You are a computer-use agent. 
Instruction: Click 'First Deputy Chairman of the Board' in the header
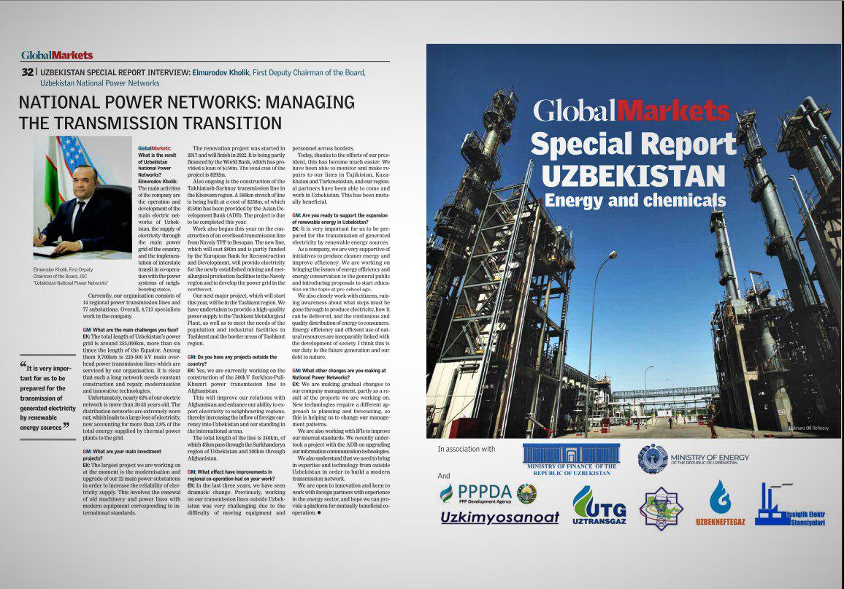pyautogui.click(x=309, y=72)
